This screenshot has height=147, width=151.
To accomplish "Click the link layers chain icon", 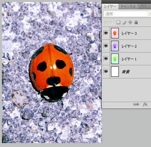I will 136,104.
